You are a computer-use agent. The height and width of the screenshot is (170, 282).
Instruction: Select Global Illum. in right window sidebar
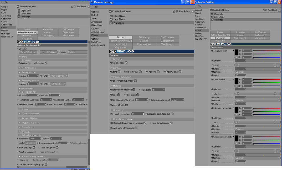tap(200, 22)
